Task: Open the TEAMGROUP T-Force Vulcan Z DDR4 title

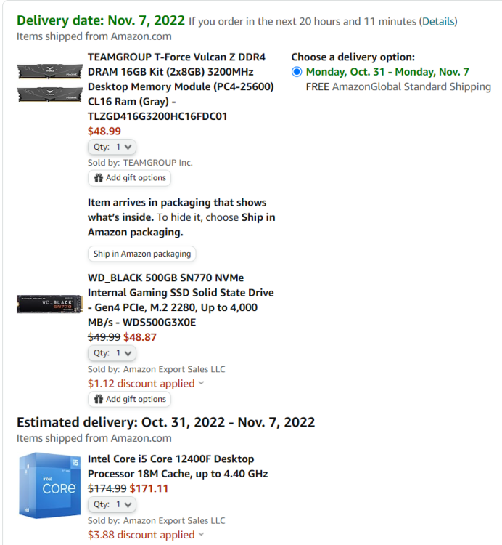Action: point(181,86)
